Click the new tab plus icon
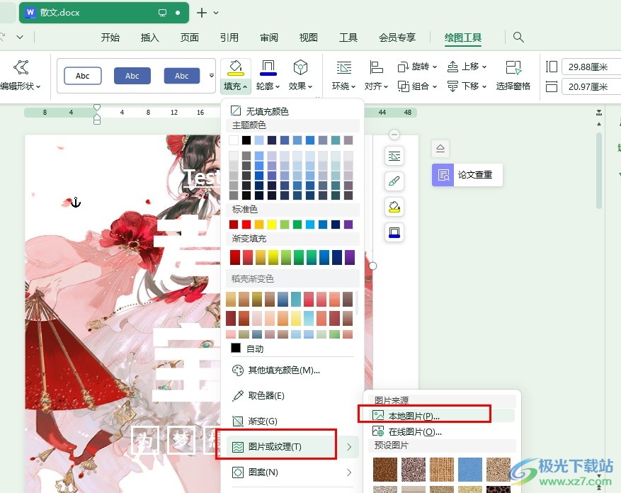This screenshot has height=493, width=621. pyautogui.click(x=202, y=13)
